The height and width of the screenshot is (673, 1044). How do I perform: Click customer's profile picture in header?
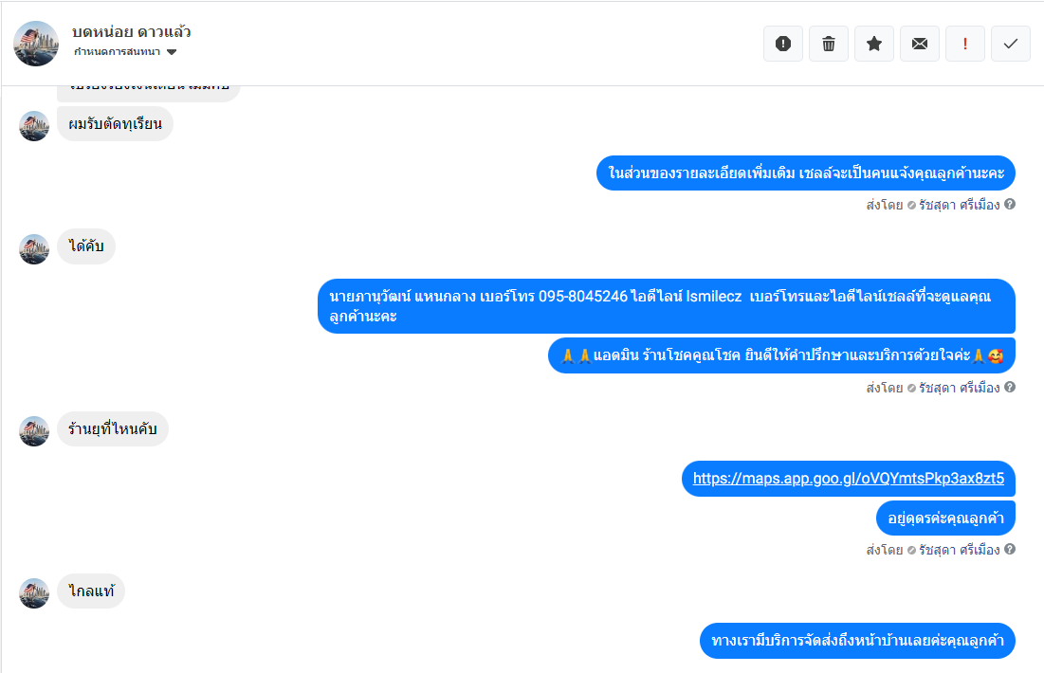point(37,44)
